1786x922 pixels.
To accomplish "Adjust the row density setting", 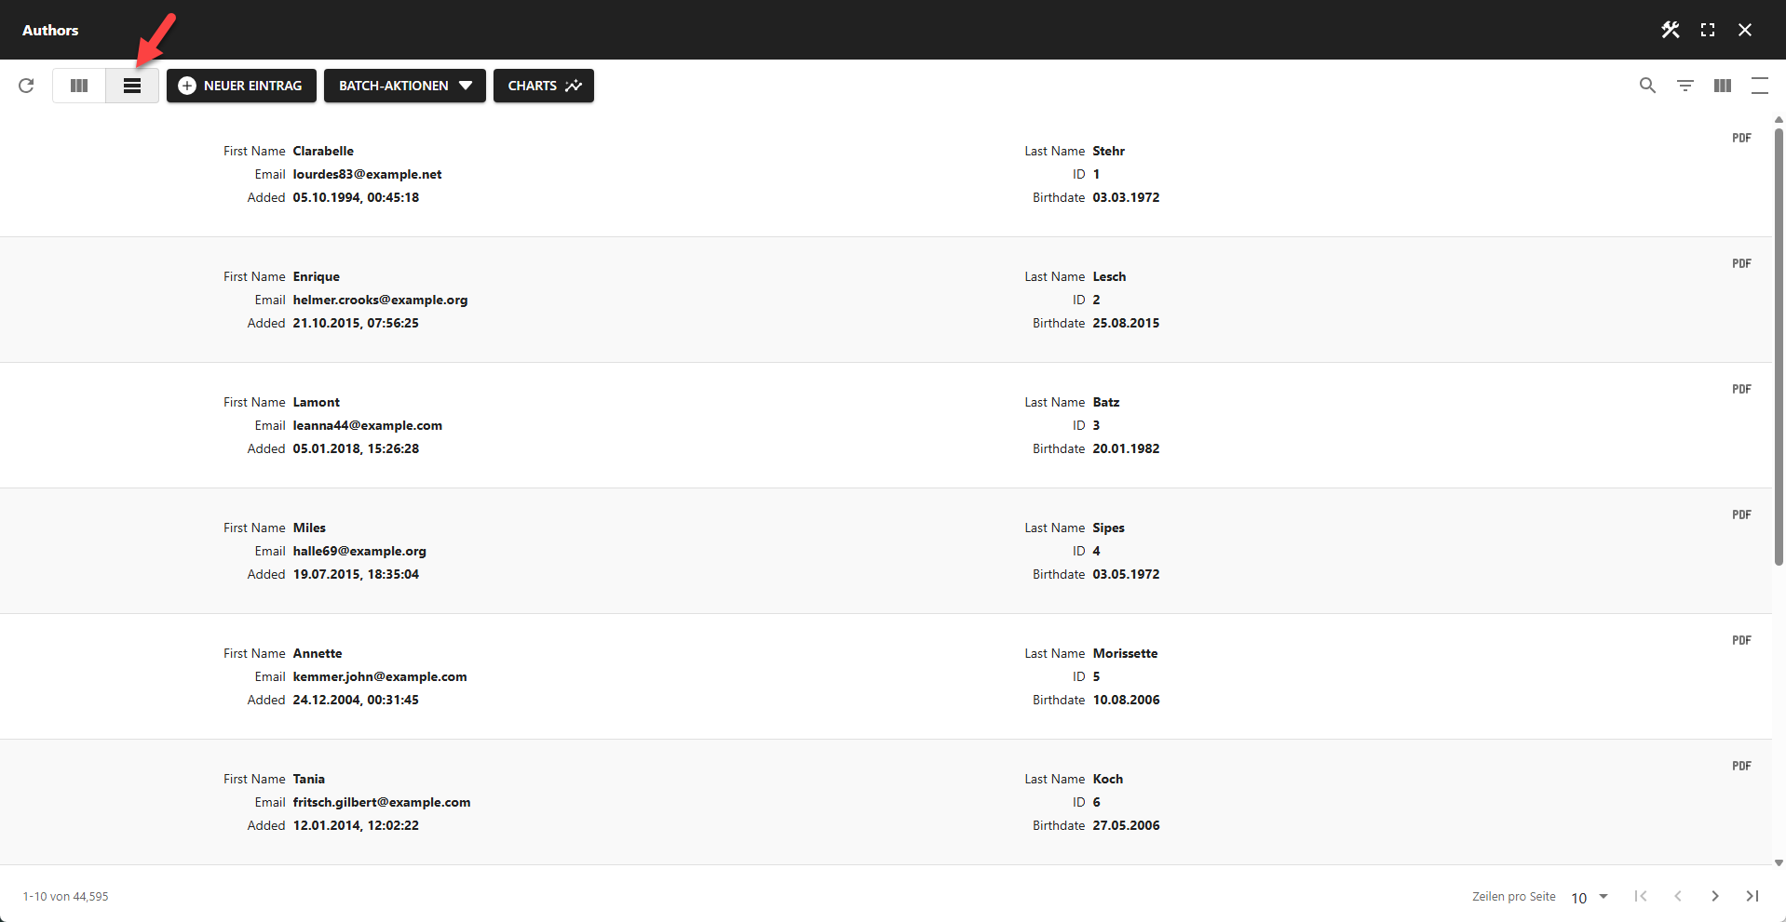I will pyautogui.click(x=1760, y=85).
